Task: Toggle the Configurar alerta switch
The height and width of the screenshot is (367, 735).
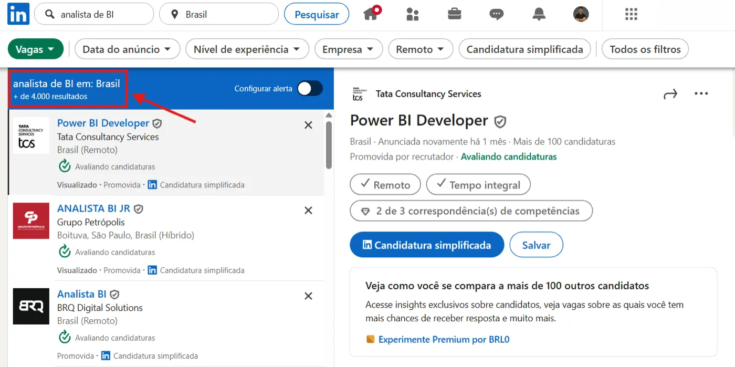Action: point(310,88)
